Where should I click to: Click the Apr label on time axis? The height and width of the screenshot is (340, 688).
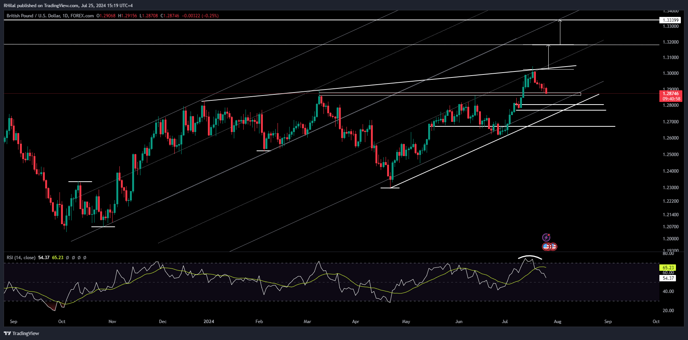pos(355,322)
